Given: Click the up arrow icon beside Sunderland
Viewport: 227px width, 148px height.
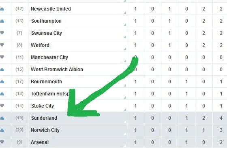Looking at the screenshot, I should point(2,118).
